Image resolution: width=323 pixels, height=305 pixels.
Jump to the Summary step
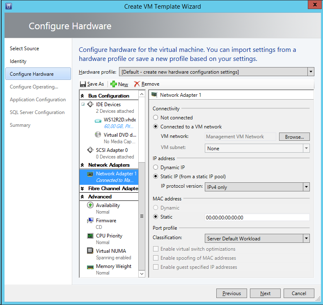(x=20, y=125)
